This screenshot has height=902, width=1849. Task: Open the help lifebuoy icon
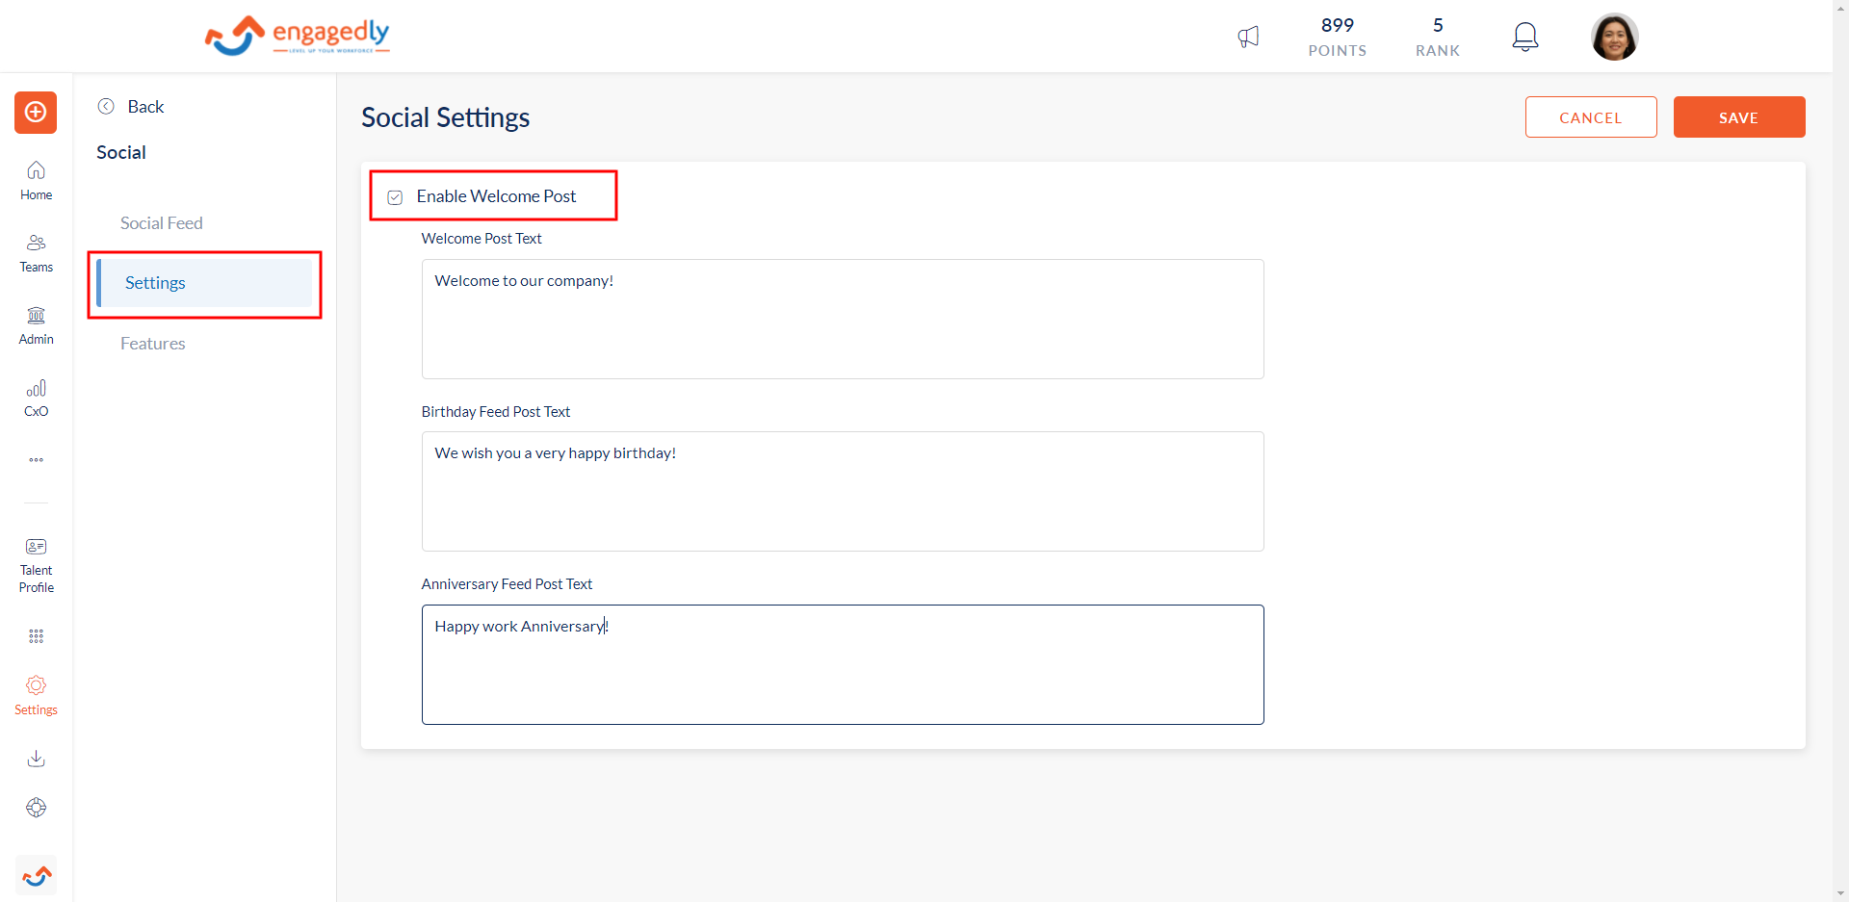click(36, 808)
